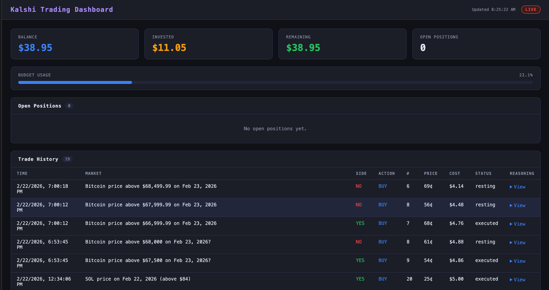Viewport: 549px width, 290px height.
Task: Click the timestamp of the $68,000 Bitcoin trade
Action: [43, 244]
